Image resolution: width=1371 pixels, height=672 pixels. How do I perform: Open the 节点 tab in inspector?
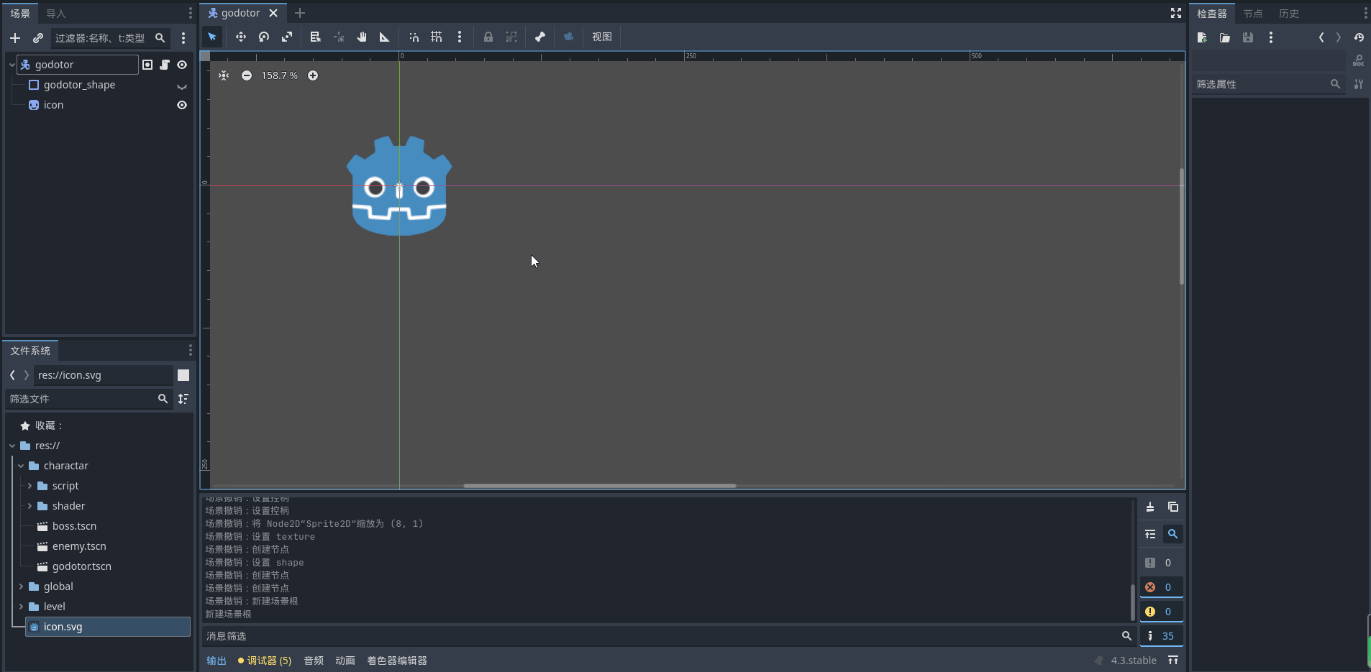1252,14
